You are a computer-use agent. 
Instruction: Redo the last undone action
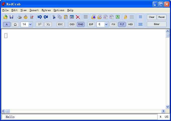(46, 17)
